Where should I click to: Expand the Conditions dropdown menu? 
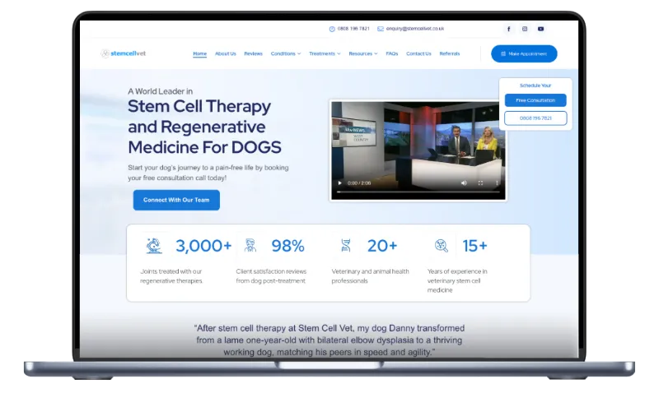(286, 53)
